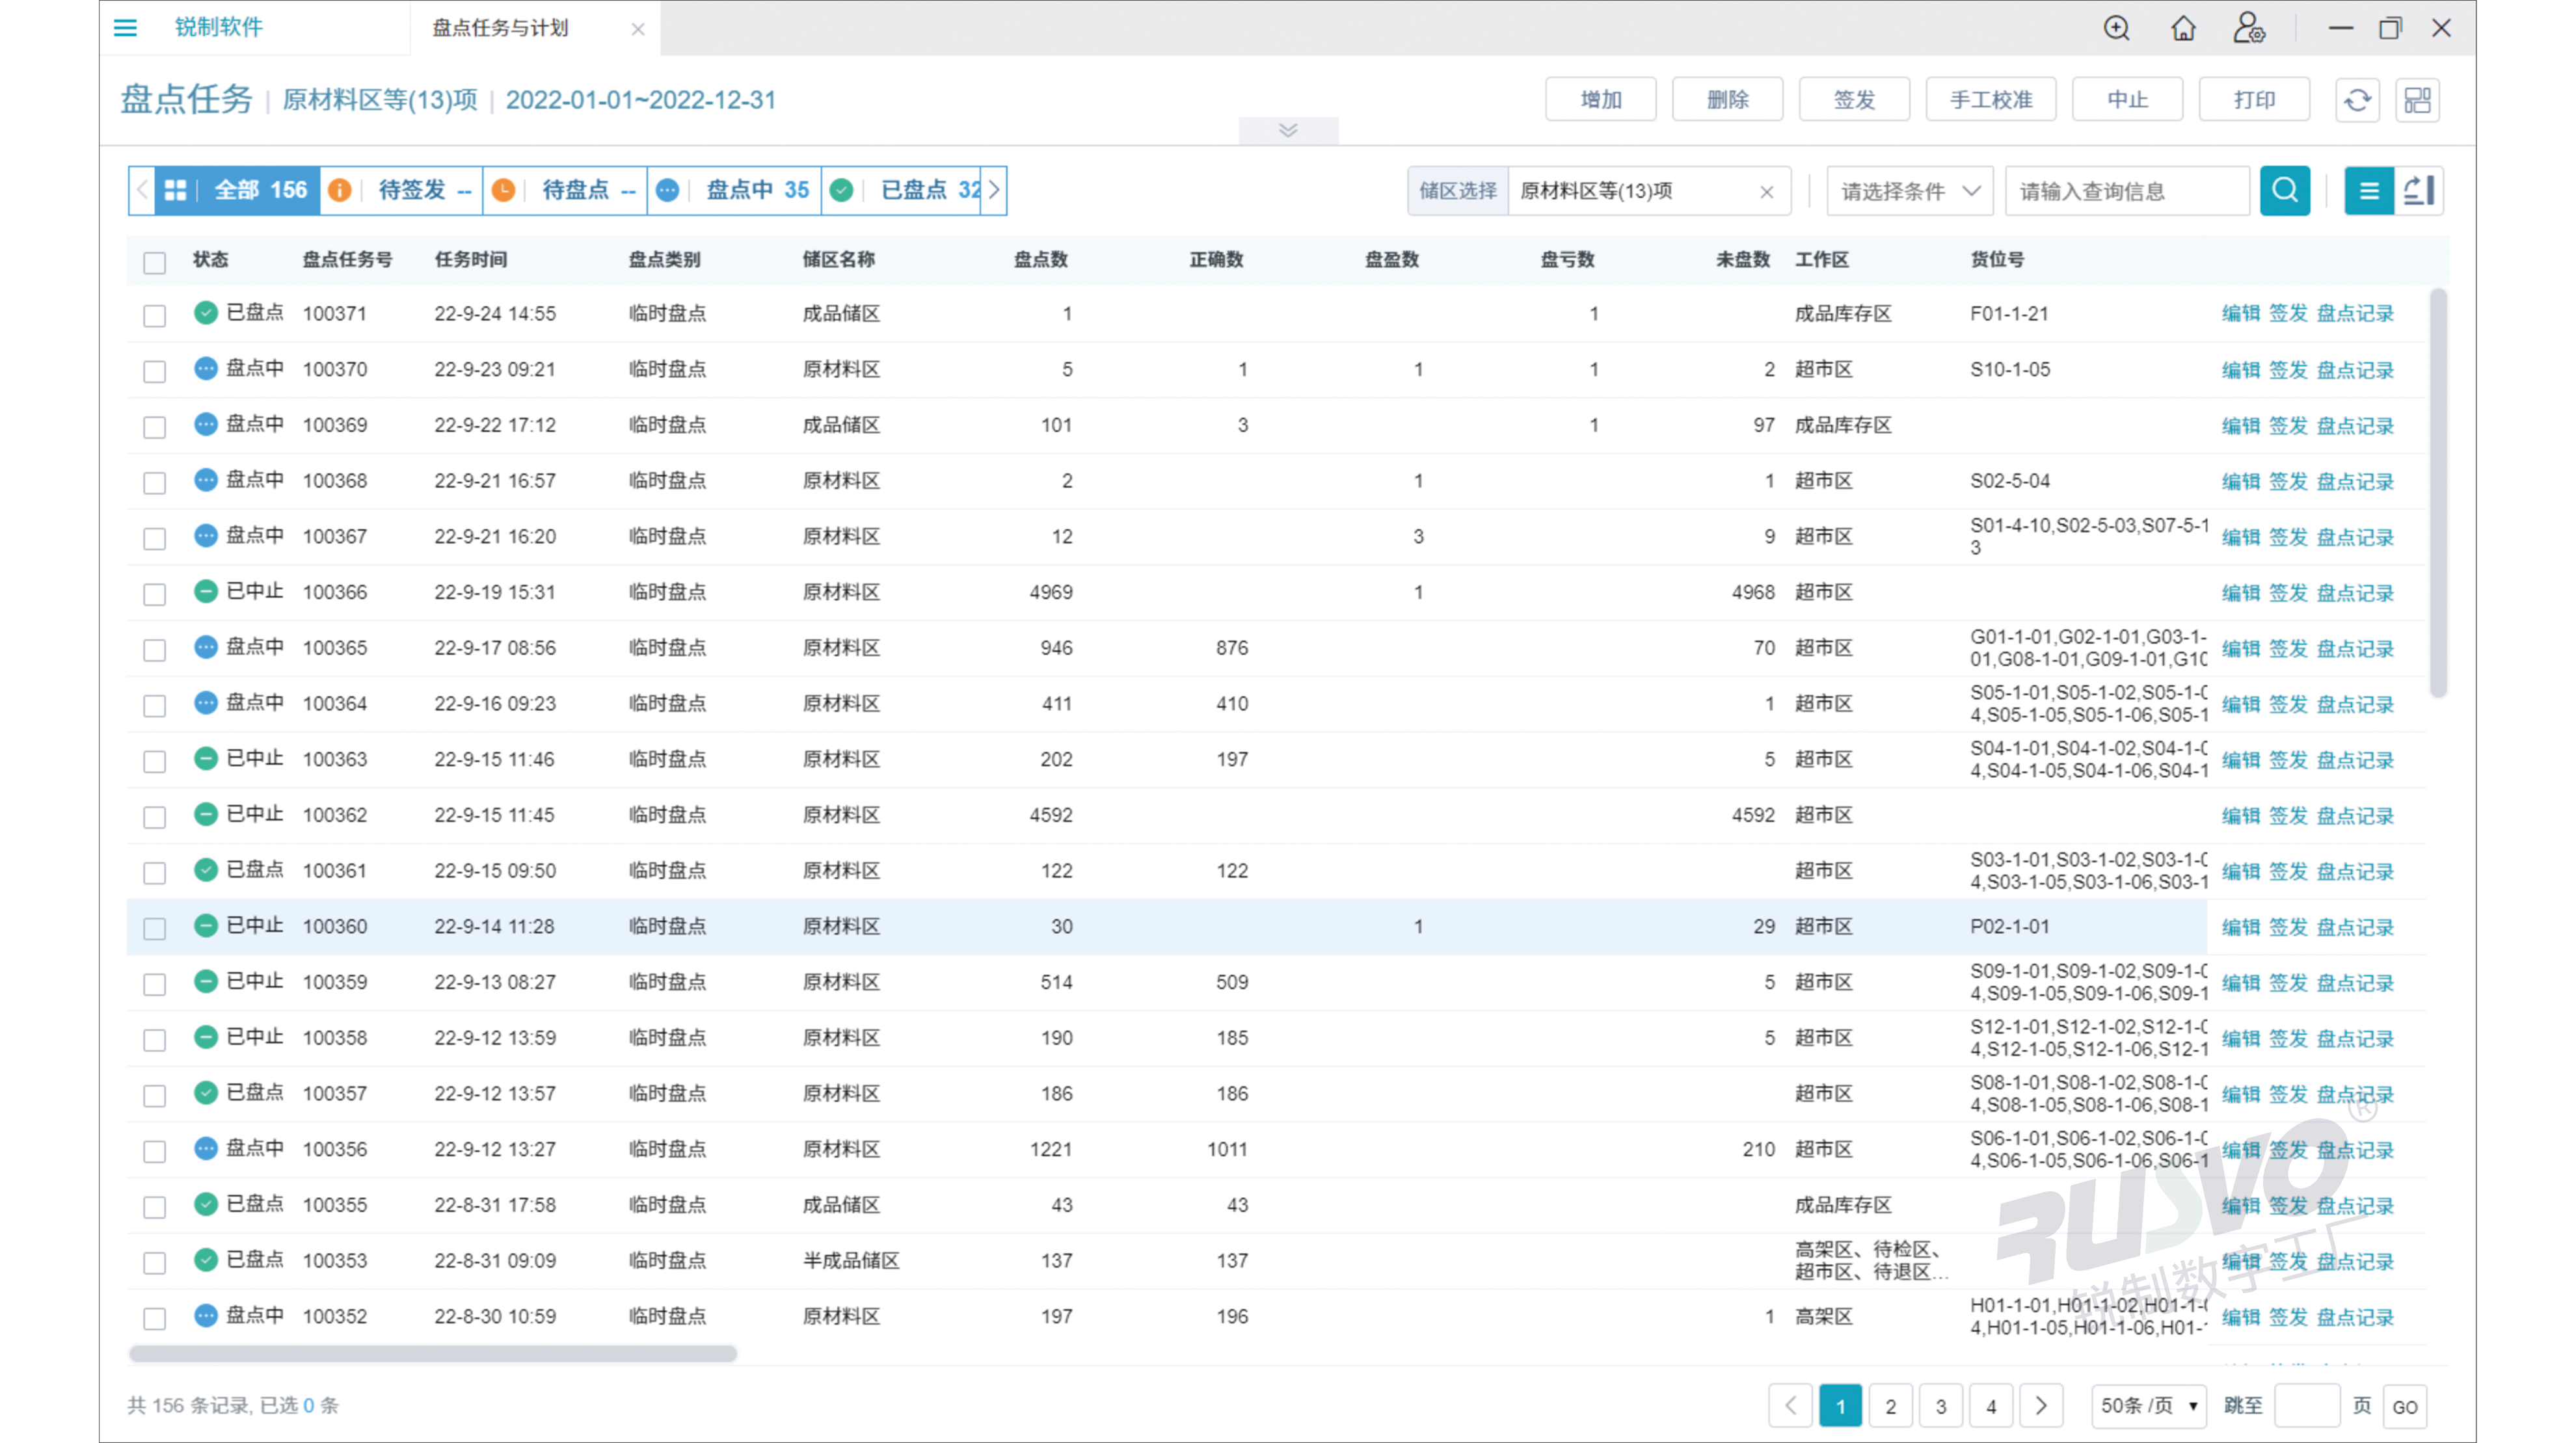Tick checkbox for task 100371
The image size is (2576, 1443).
(154, 315)
